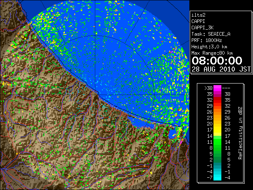
Task: Click the '---' legend label
Action: (x=226, y=88)
